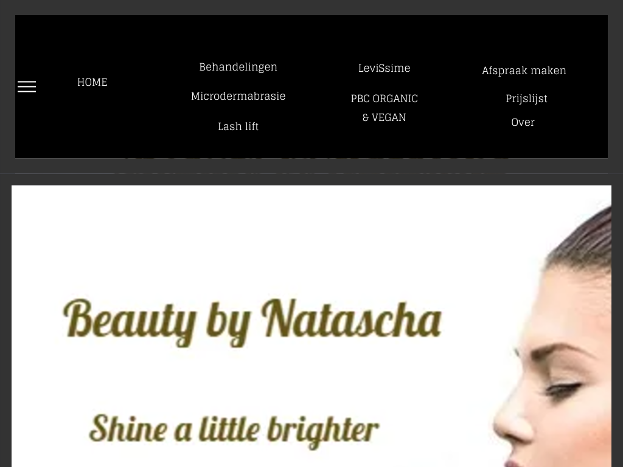Click the woman's closed eye in photo
Viewport: 623px width, 467px height.
(564, 387)
